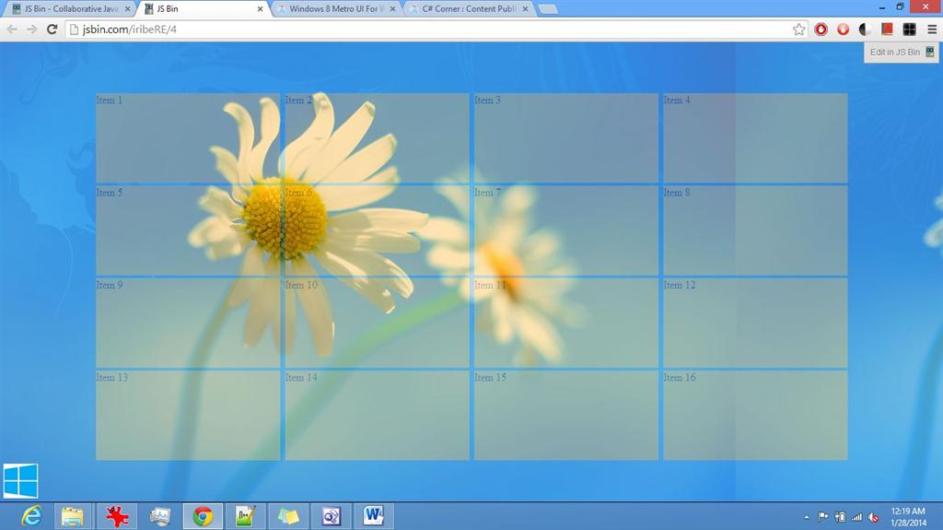Select the Item 5 tile
Image resolution: width=943 pixels, height=530 pixels.
pos(188,230)
